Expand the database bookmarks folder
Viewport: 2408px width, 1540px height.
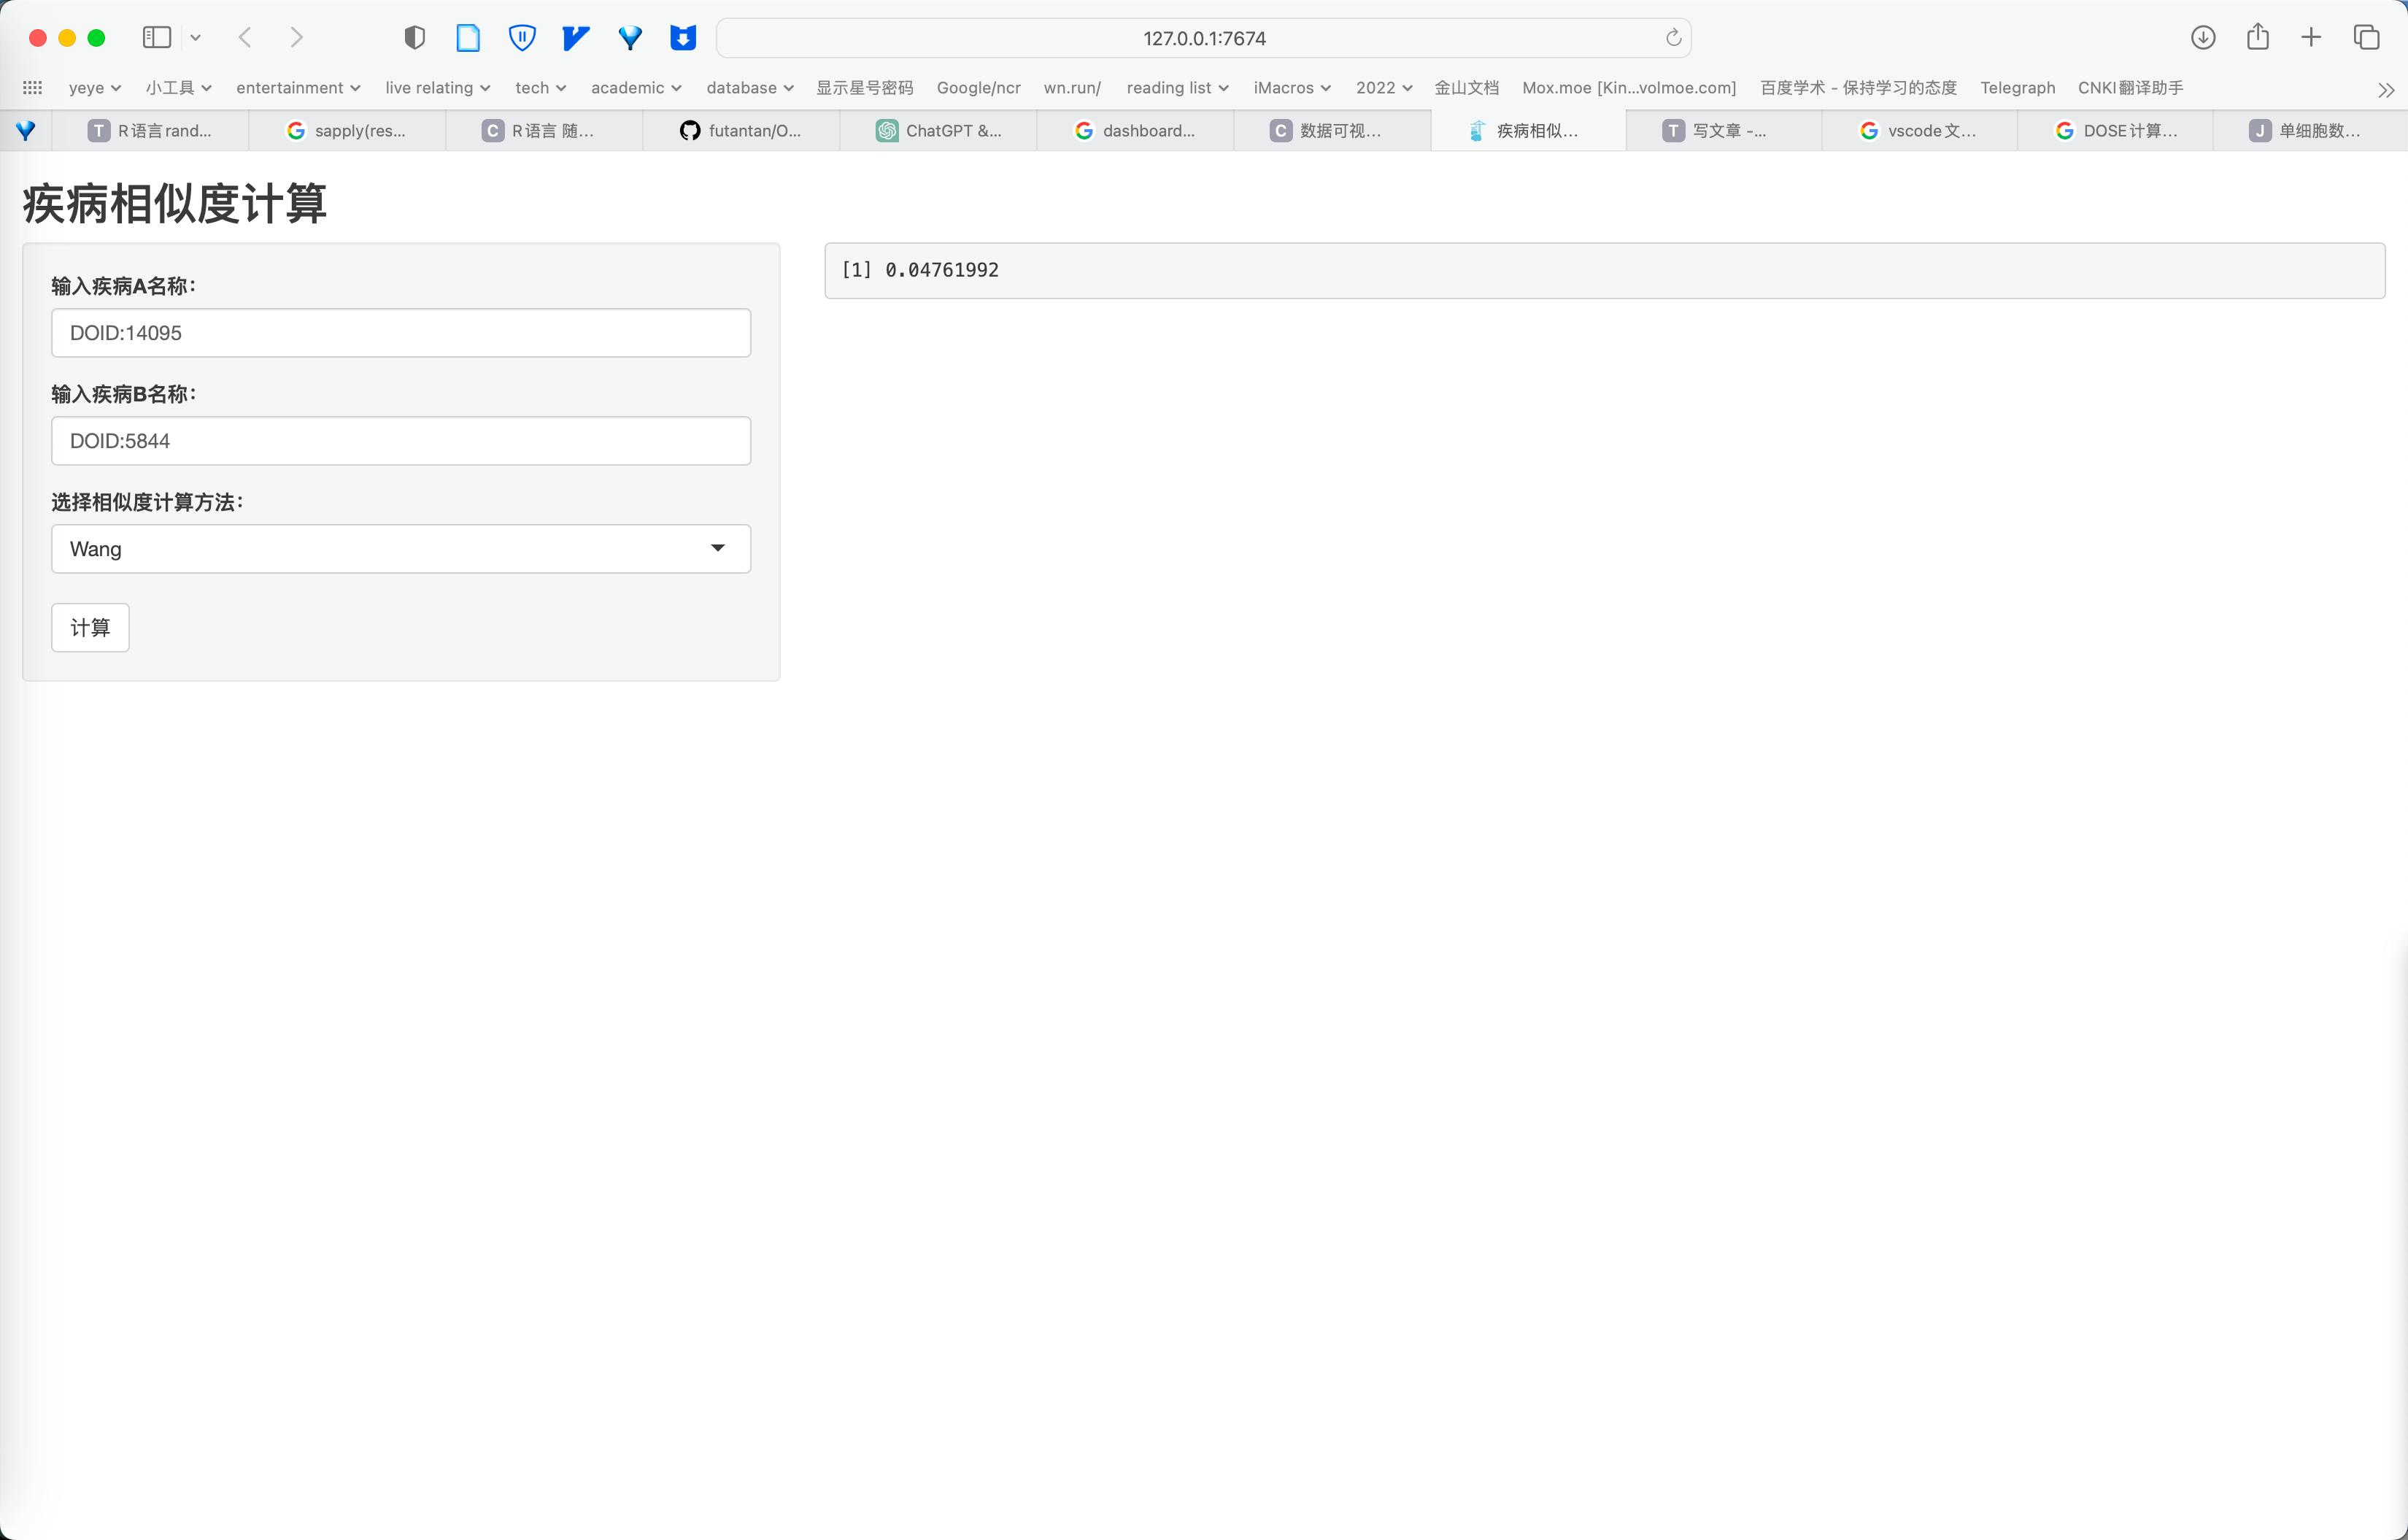(750, 88)
